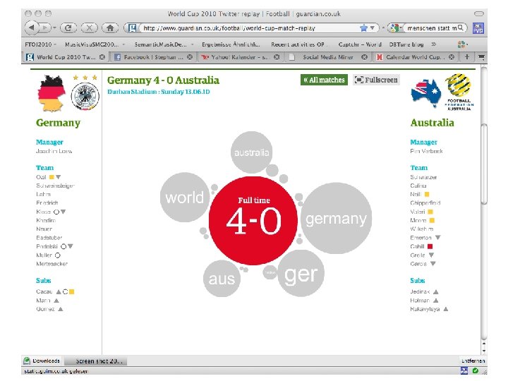Click the vertical page scrollbar thumb

click(484, 164)
